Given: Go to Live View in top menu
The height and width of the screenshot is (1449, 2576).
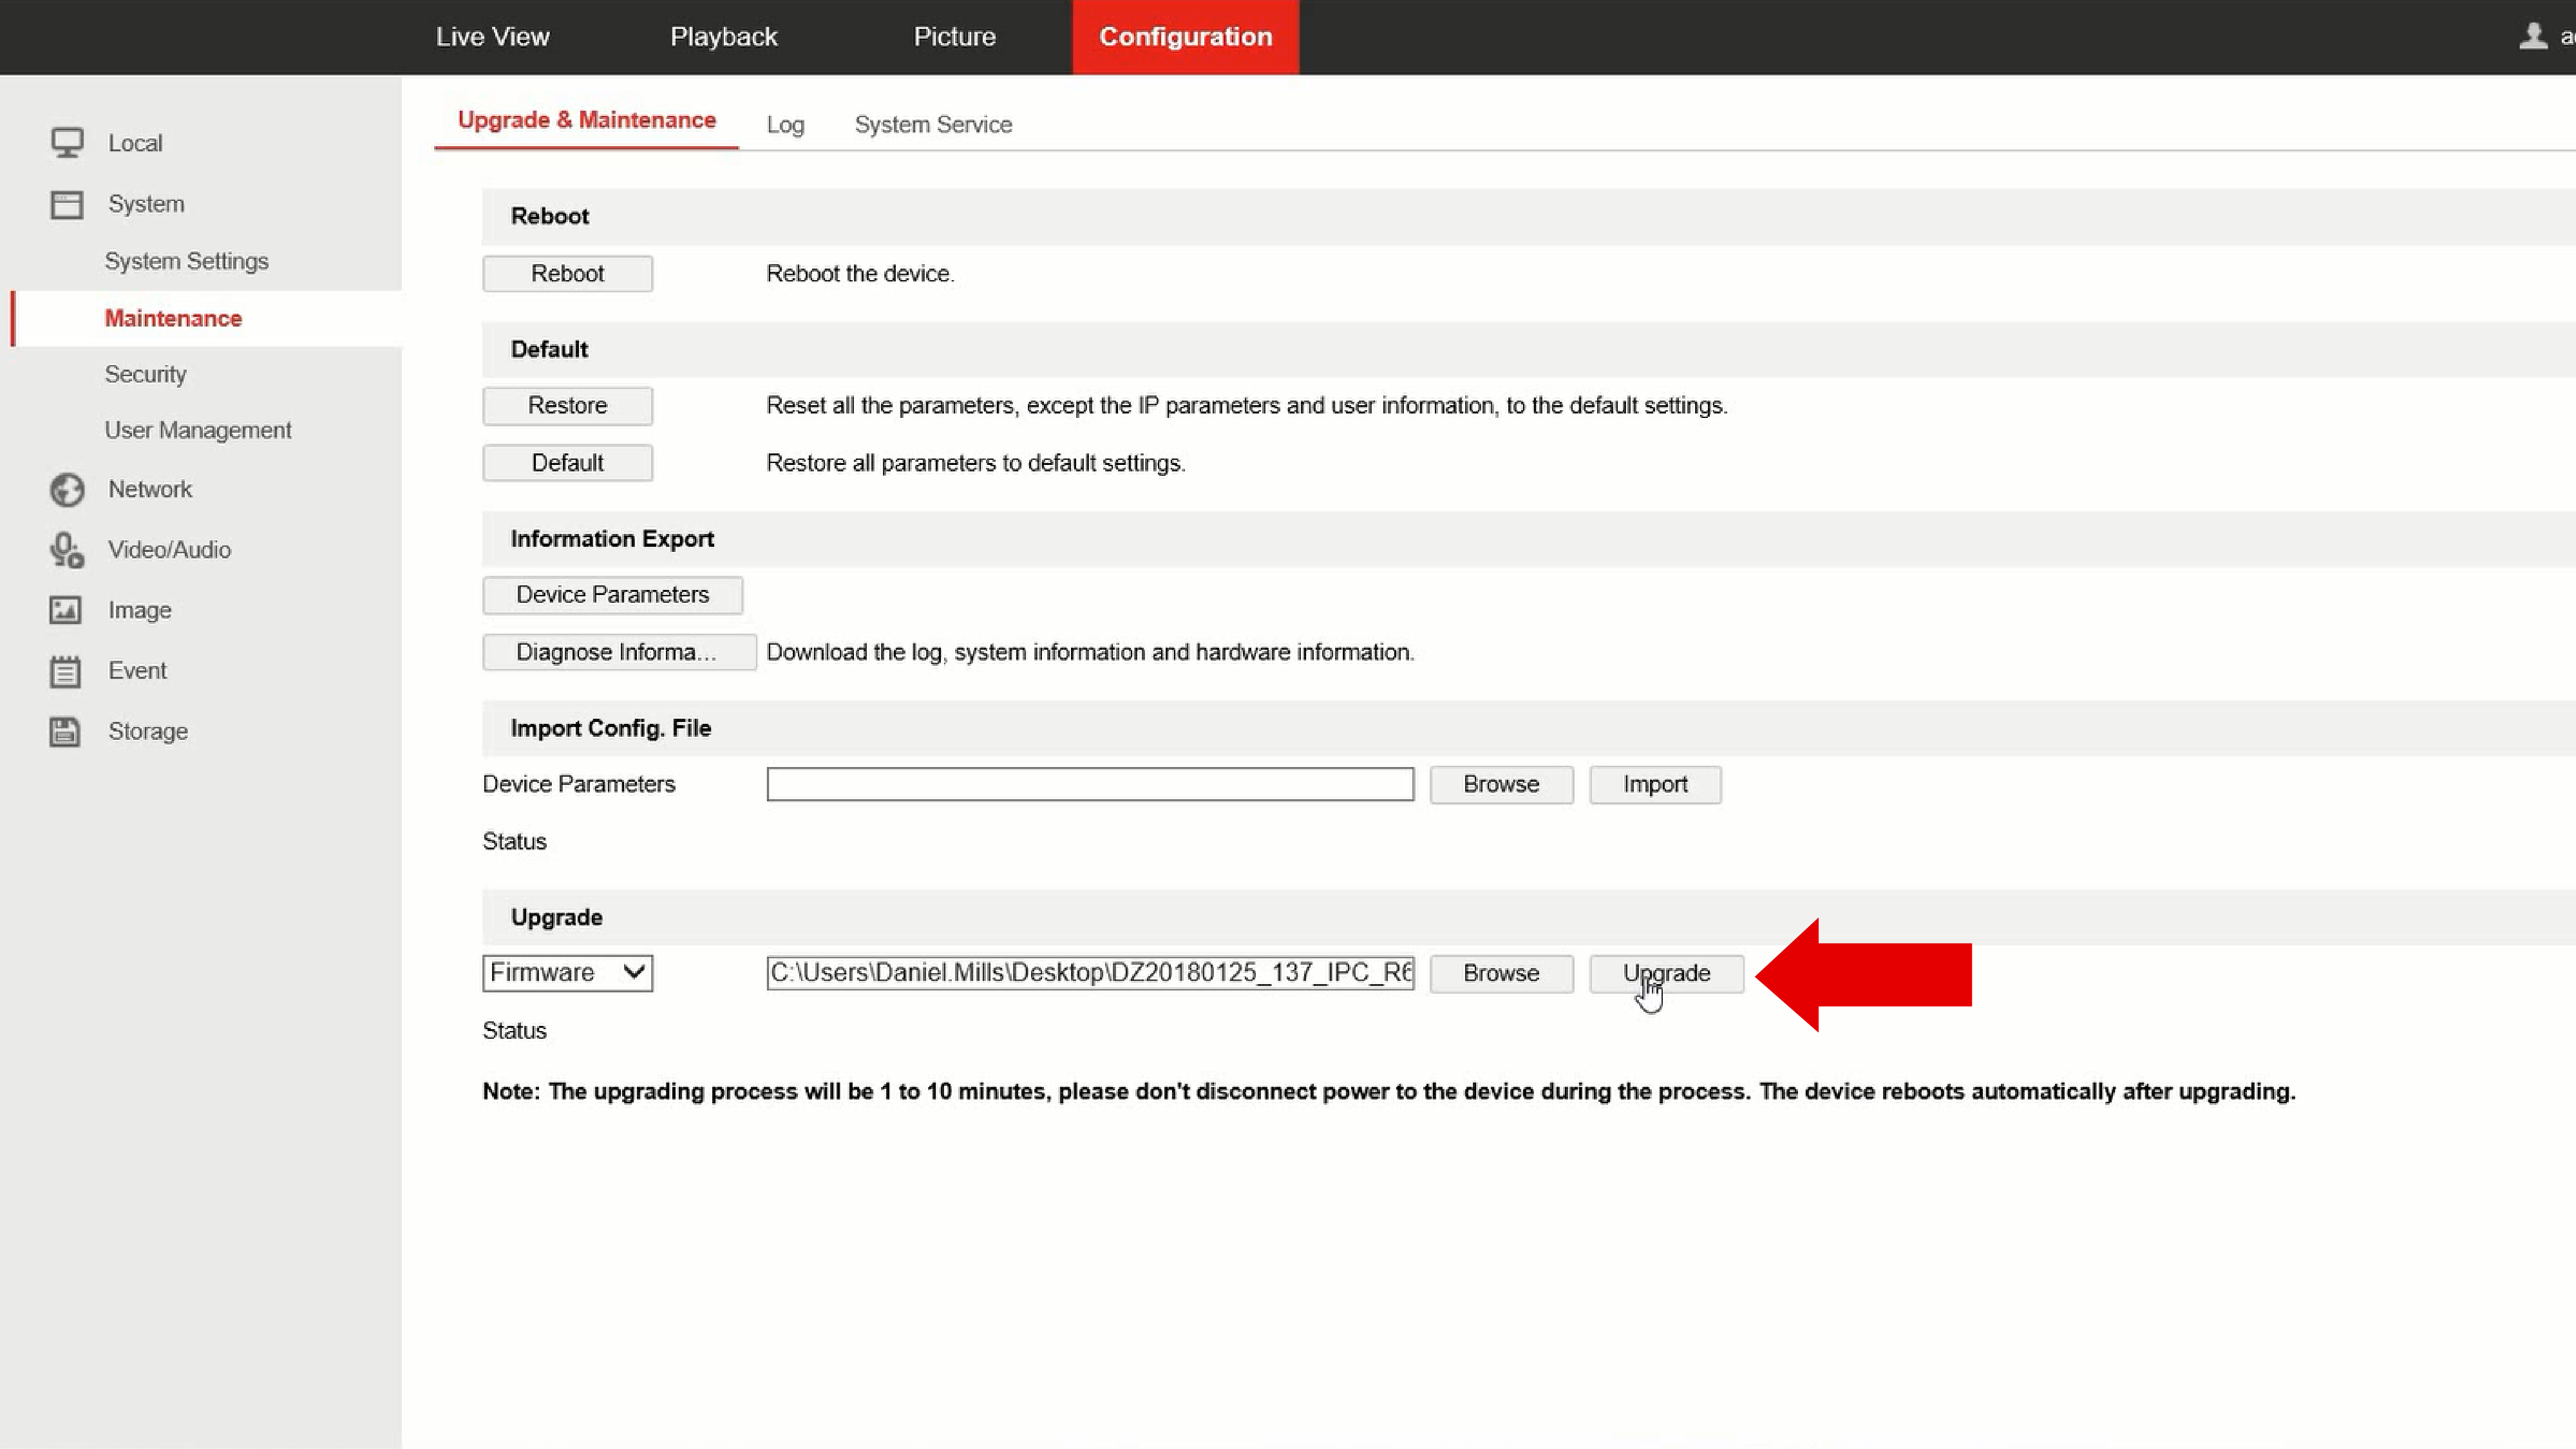Looking at the screenshot, I should 492,37.
